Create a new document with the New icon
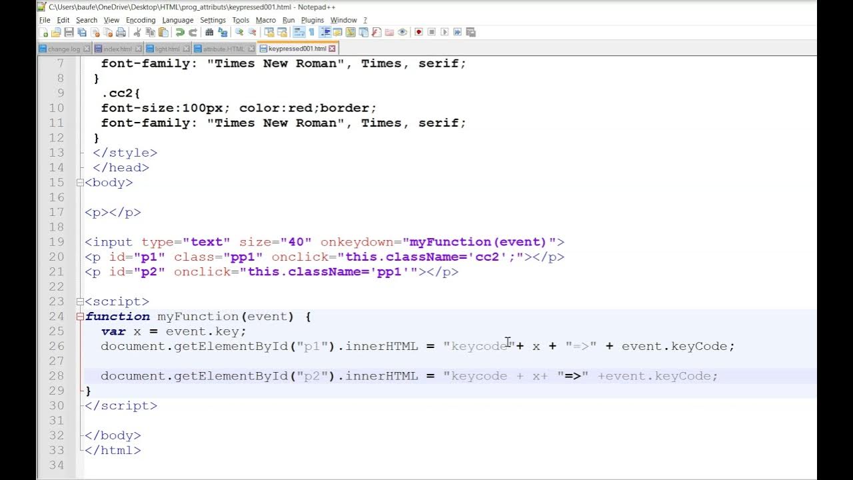Screen dimensions: 853x480 click(x=43, y=32)
